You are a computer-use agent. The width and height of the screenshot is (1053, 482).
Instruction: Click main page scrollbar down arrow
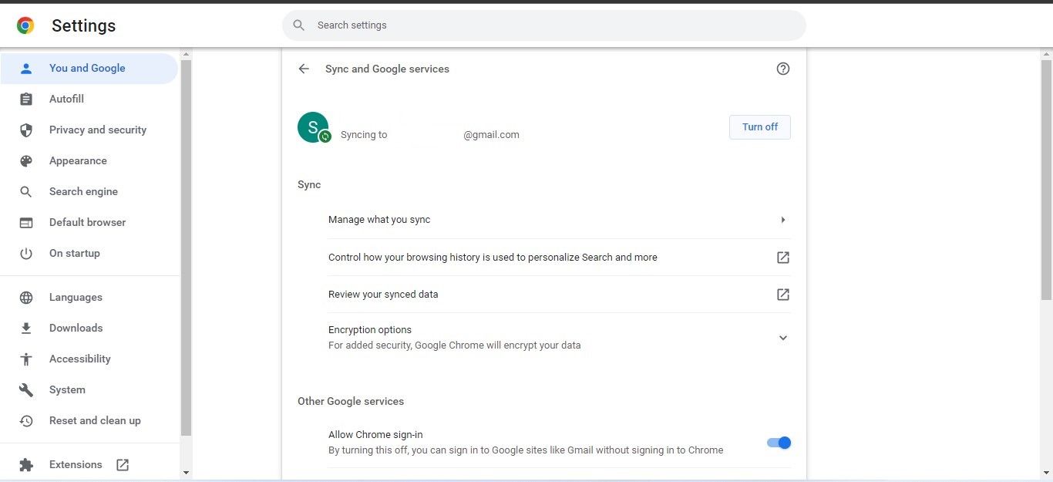1047,472
